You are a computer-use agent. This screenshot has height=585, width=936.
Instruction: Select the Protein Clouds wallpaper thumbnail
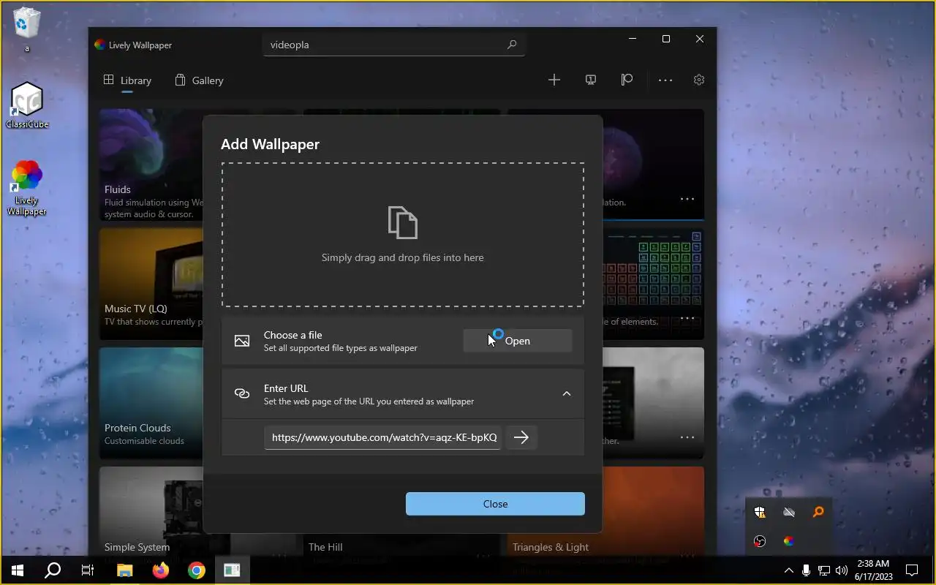pos(151,404)
